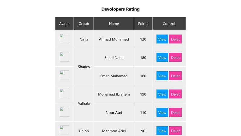
Task: Select the Shades group cell
Action: 84,67
